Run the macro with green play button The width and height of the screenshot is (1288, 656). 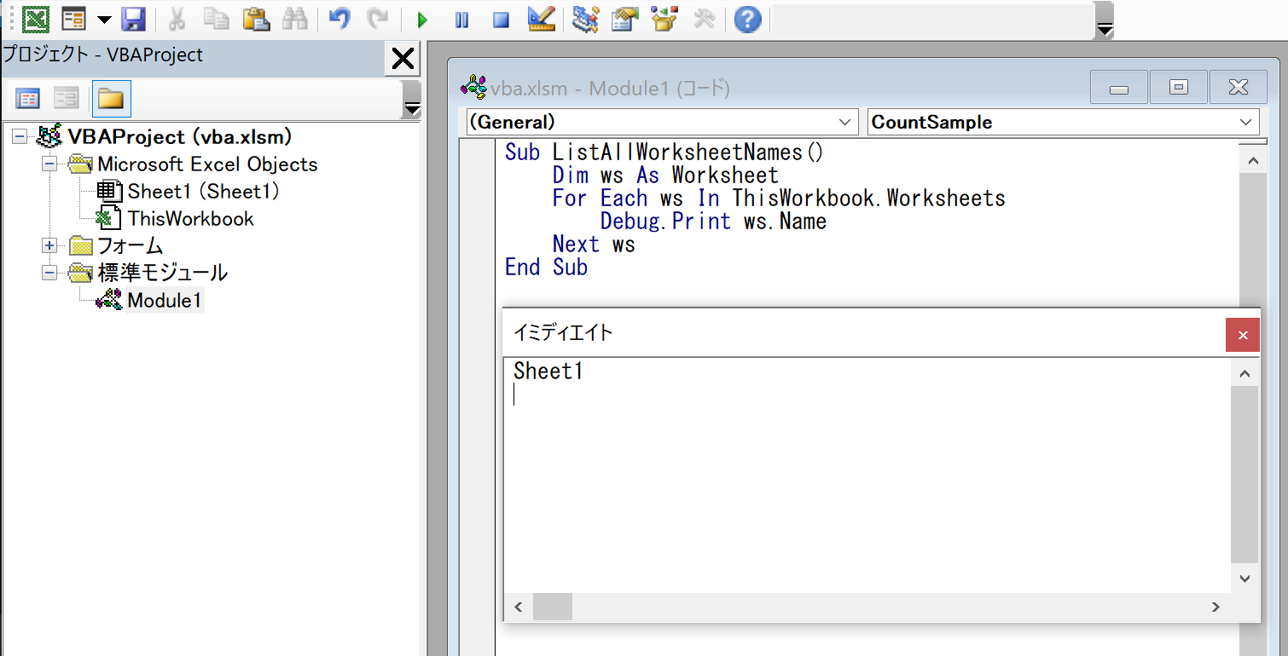pos(422,20)
